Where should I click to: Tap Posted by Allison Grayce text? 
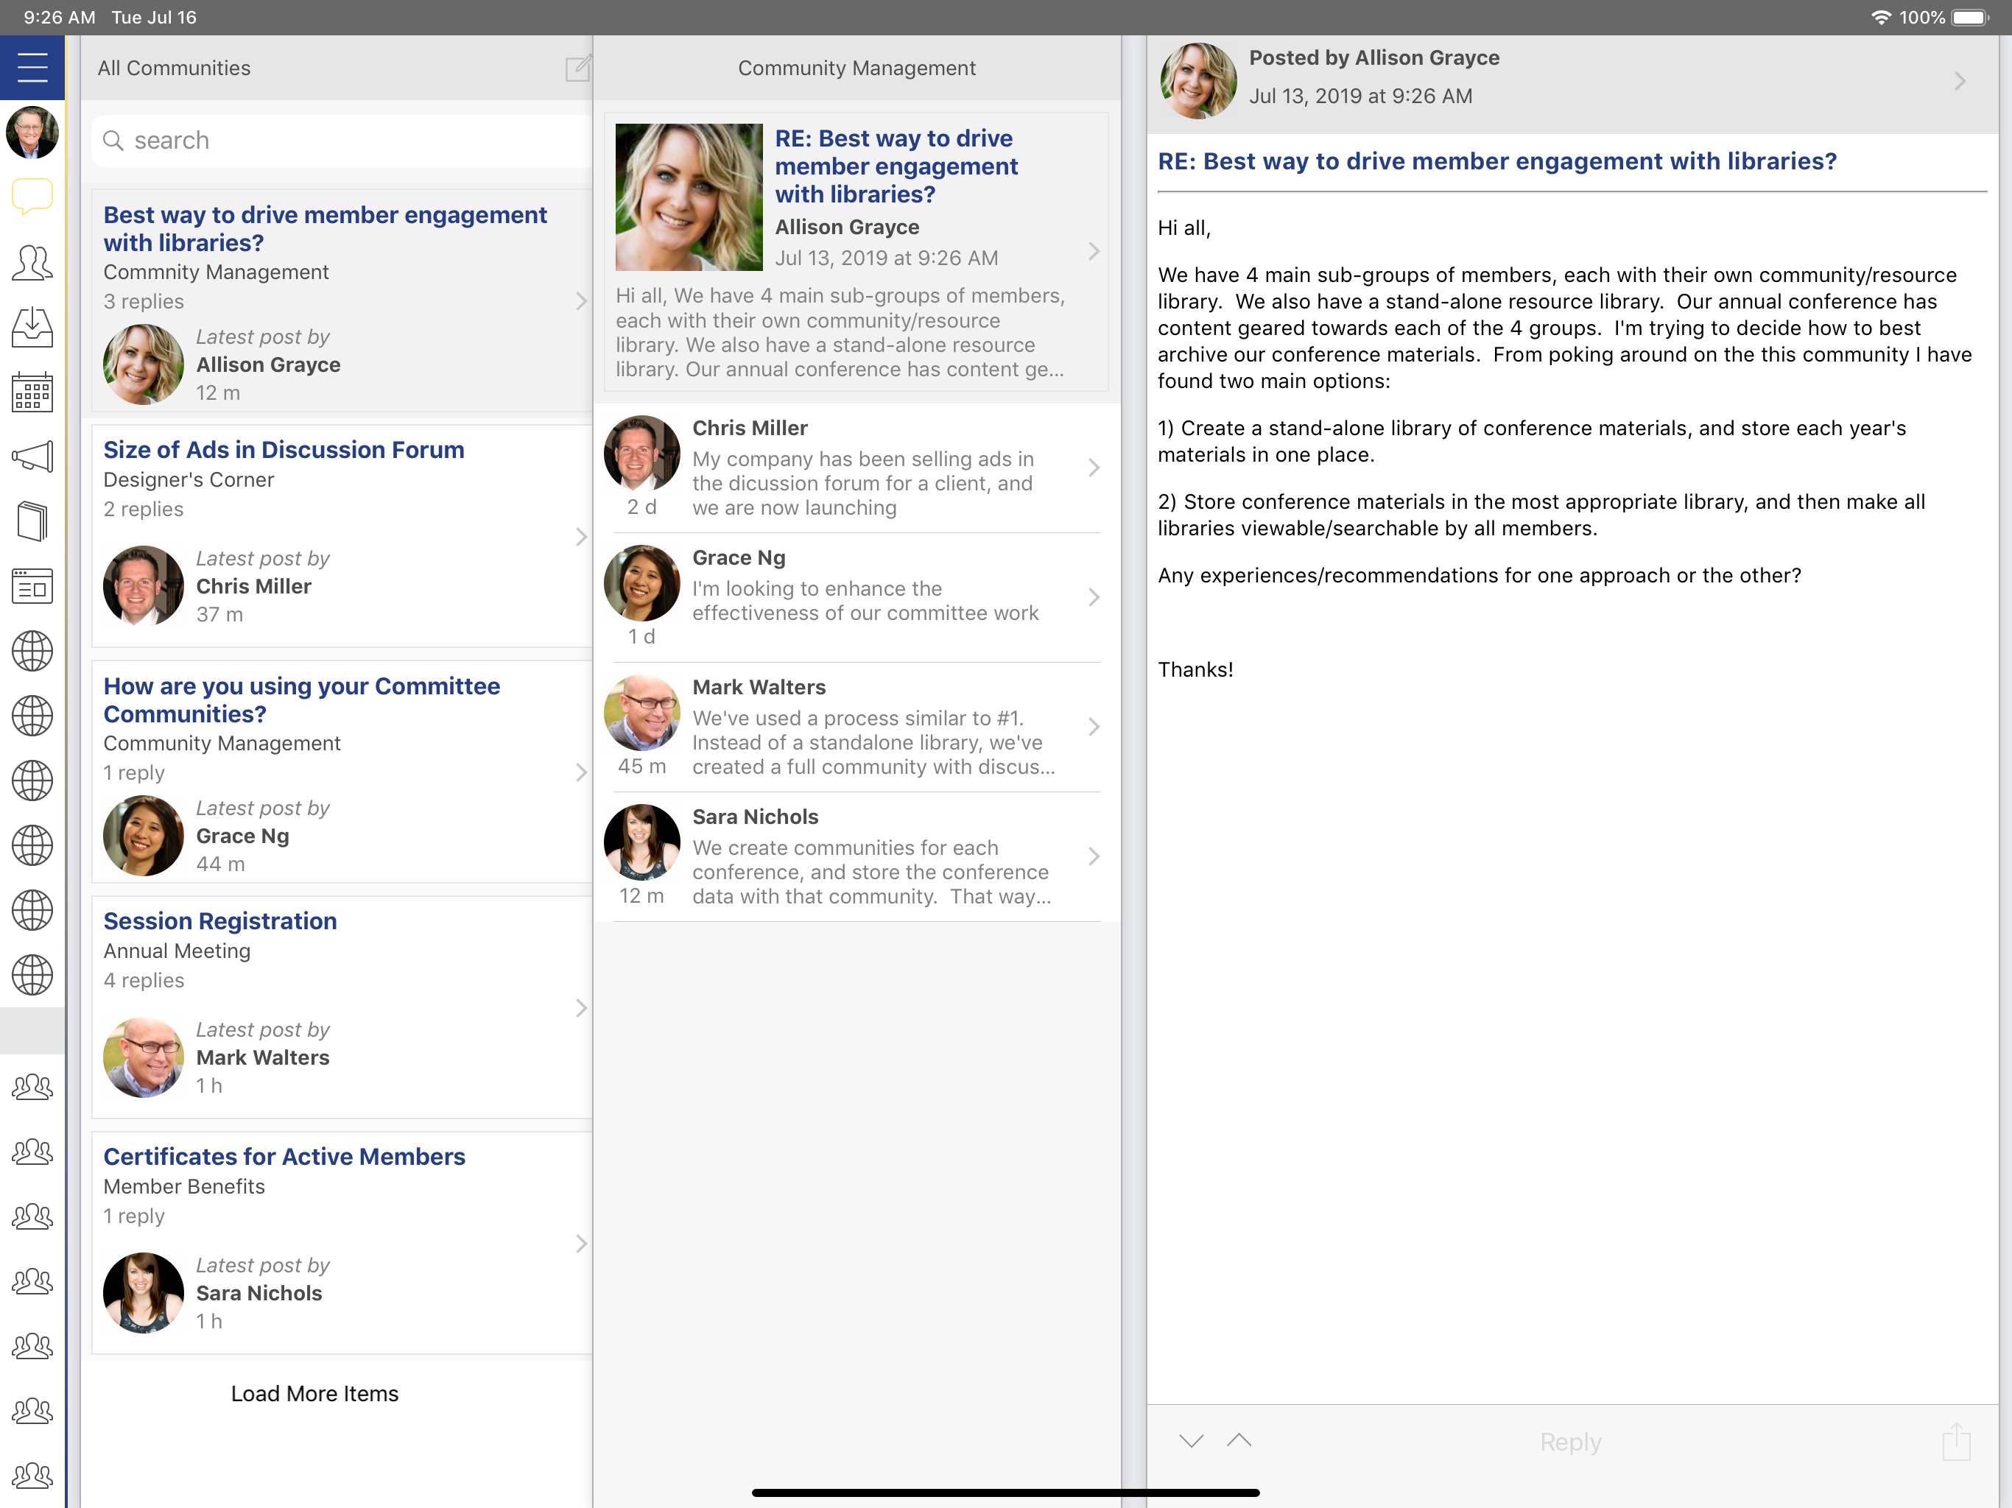(1373, 57)
